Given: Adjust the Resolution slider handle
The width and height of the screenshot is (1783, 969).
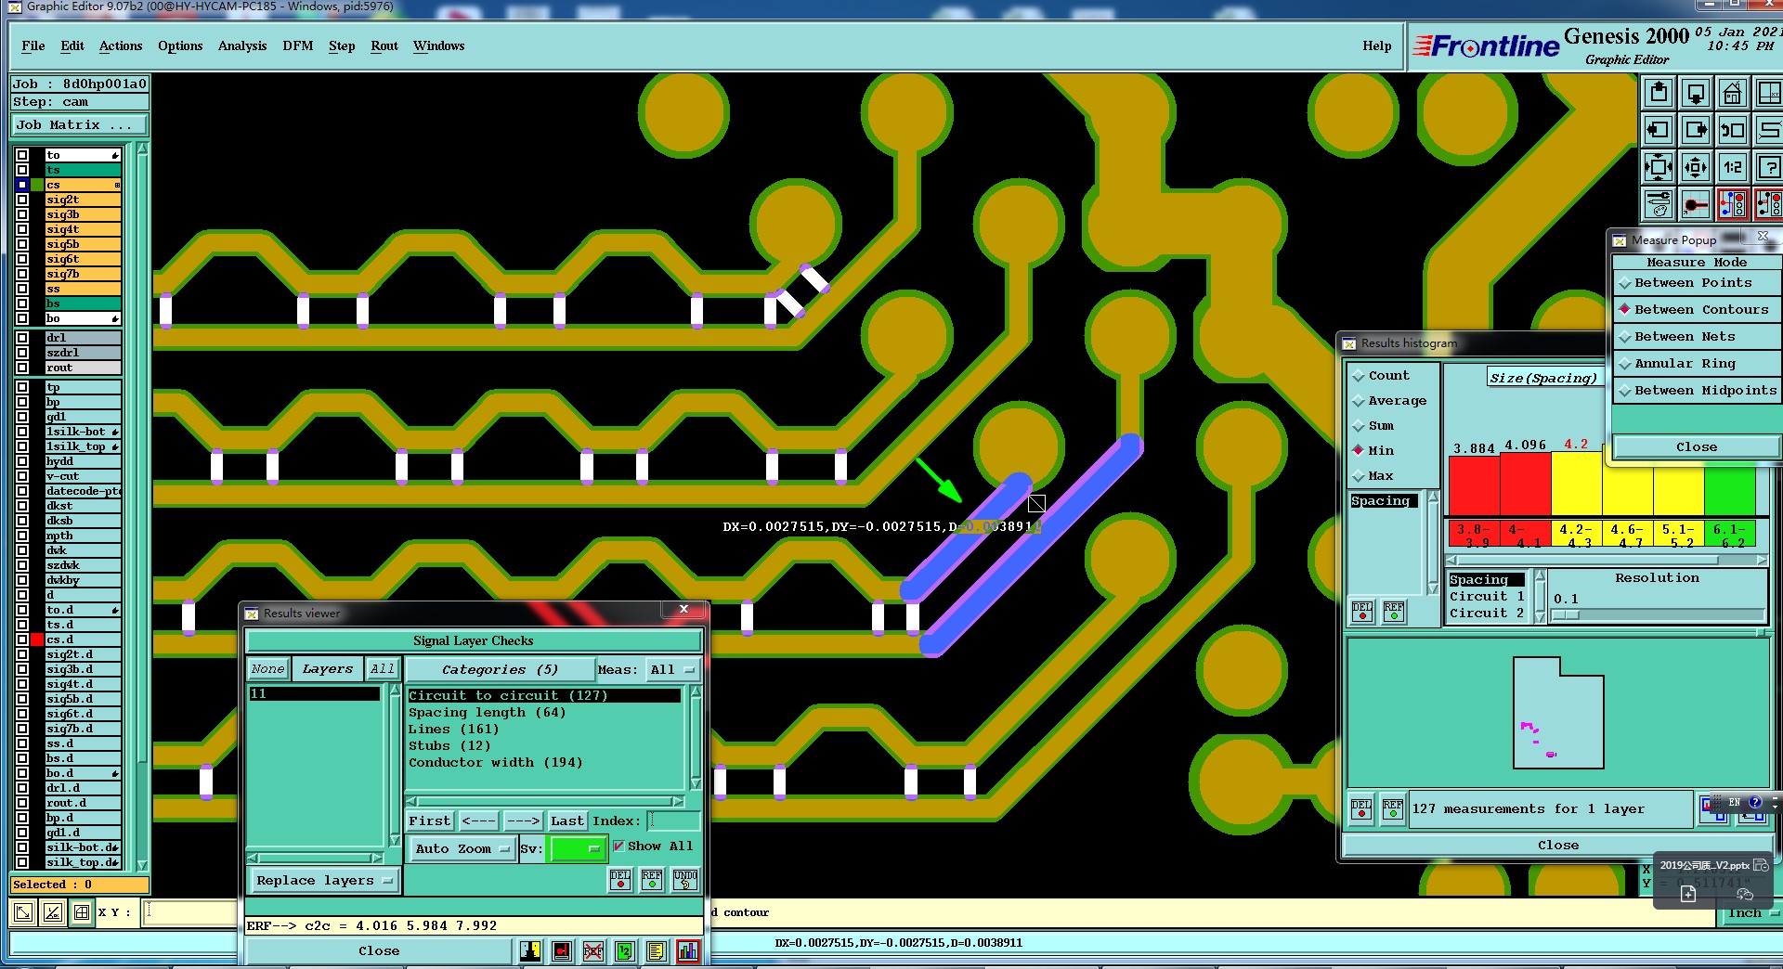Looking at the screenshot, I should pyautogui.click(x=1566, y=614).
